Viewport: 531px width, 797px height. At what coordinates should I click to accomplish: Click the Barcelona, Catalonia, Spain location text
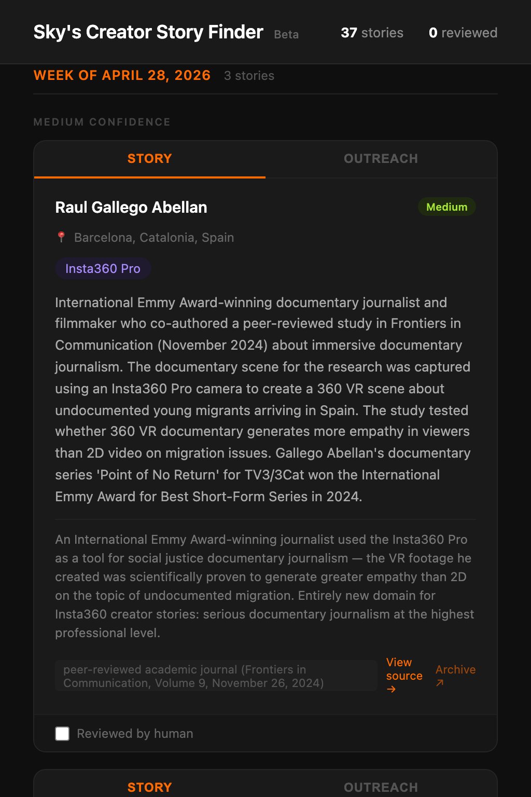154,238
